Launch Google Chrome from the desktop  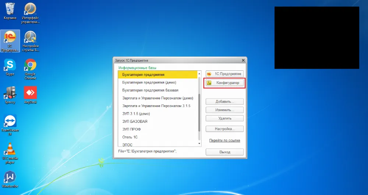point(30,69)
